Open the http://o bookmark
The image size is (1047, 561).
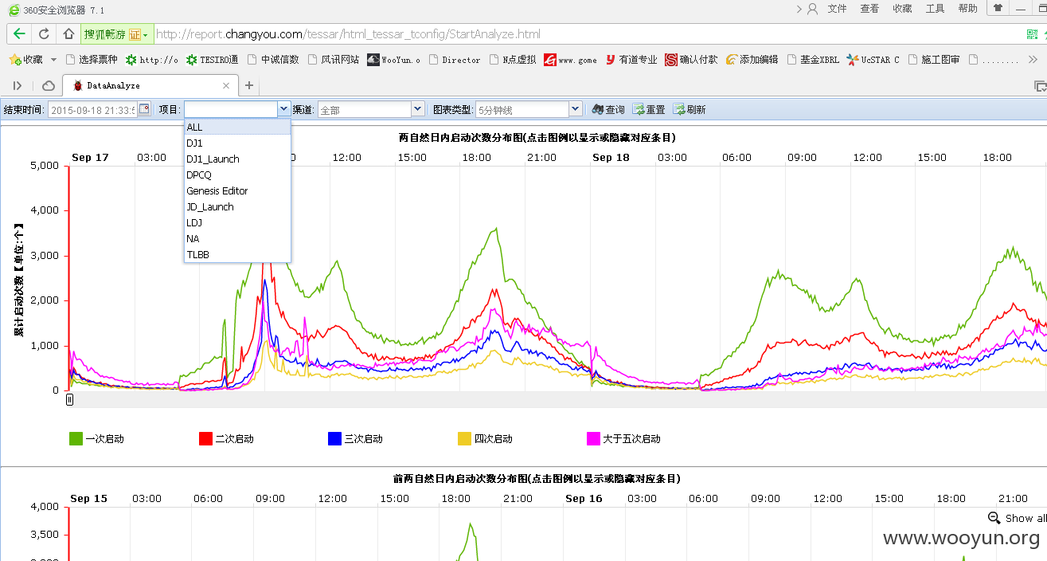(151, 60)
